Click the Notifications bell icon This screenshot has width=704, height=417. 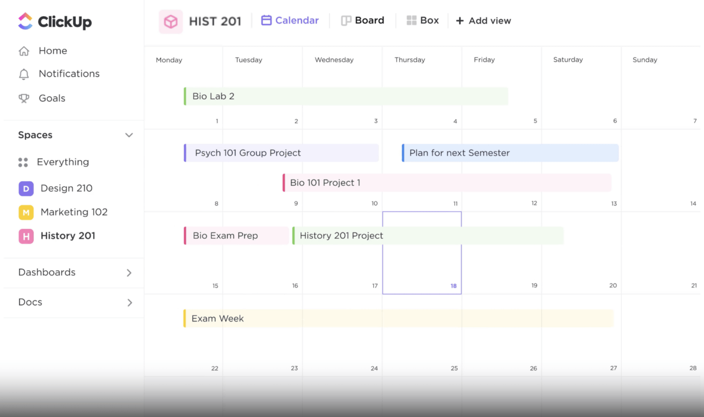[24, 74]
